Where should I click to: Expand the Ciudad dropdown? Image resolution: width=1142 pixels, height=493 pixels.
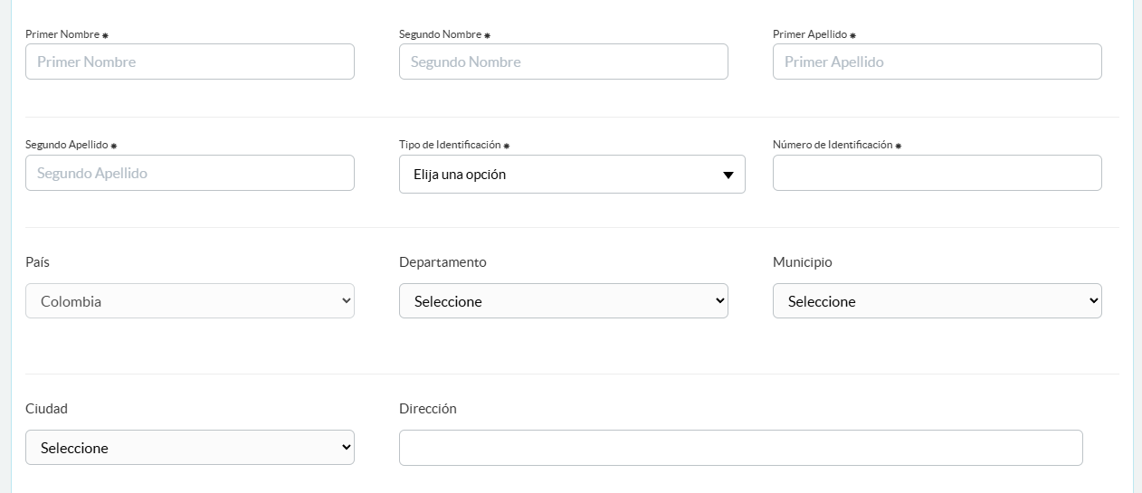(190, 448)
